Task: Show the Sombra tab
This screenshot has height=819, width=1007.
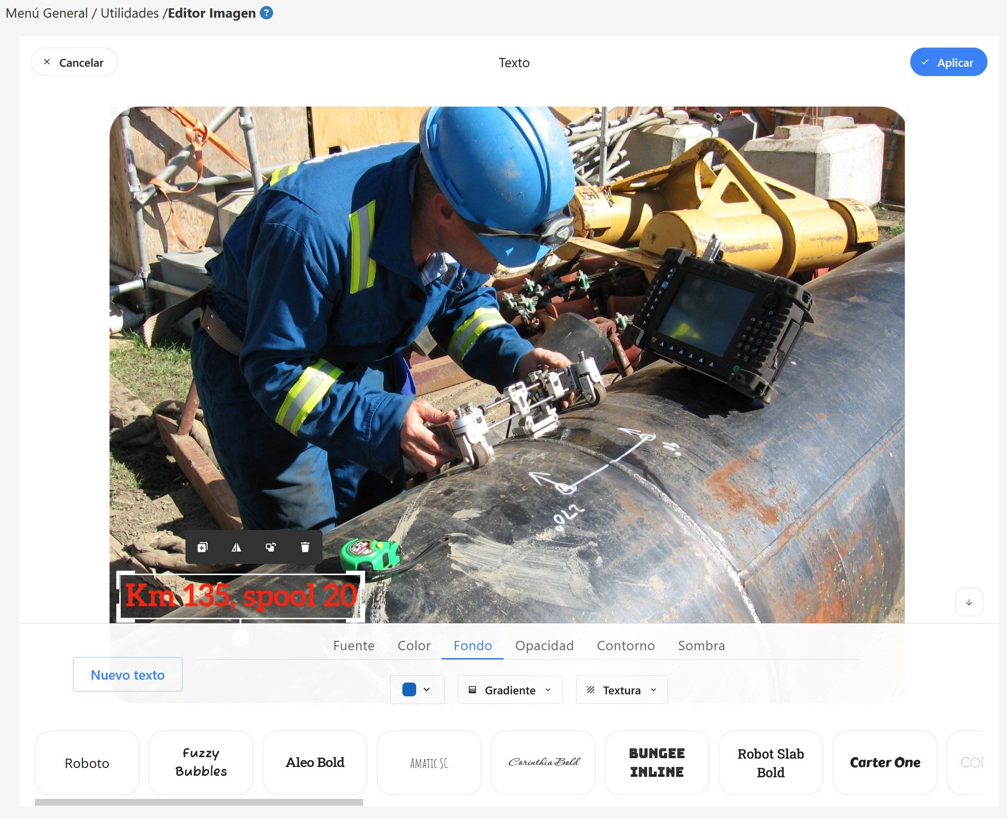Action: 701,645
